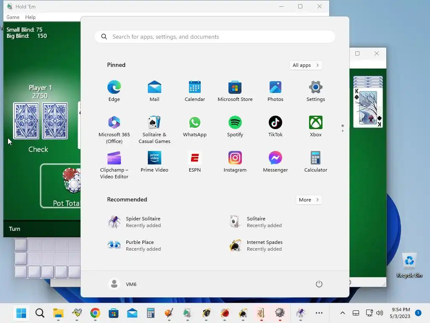Open Microsoft 365 (Office) app
The height and width of the screenshot is (323, 430).
114,130
